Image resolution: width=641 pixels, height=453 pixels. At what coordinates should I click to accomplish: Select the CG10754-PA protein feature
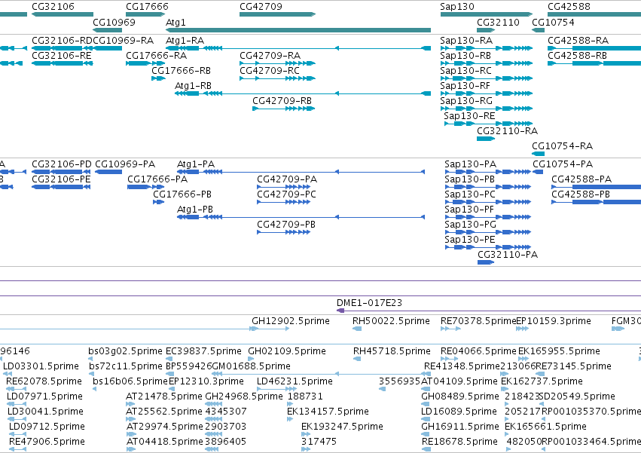(x=538, y=172)
